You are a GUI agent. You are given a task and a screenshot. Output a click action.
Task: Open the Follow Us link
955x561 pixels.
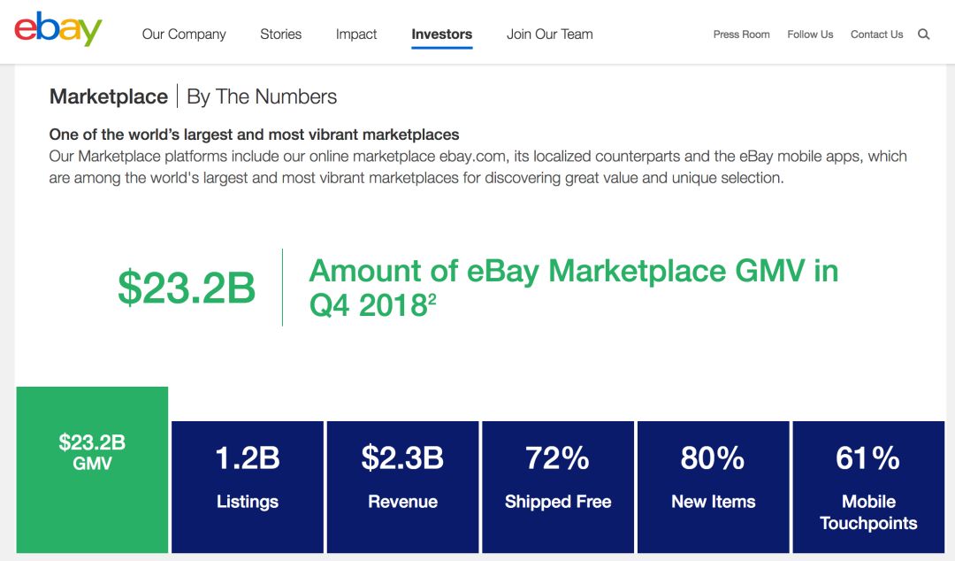coord(810,35)
